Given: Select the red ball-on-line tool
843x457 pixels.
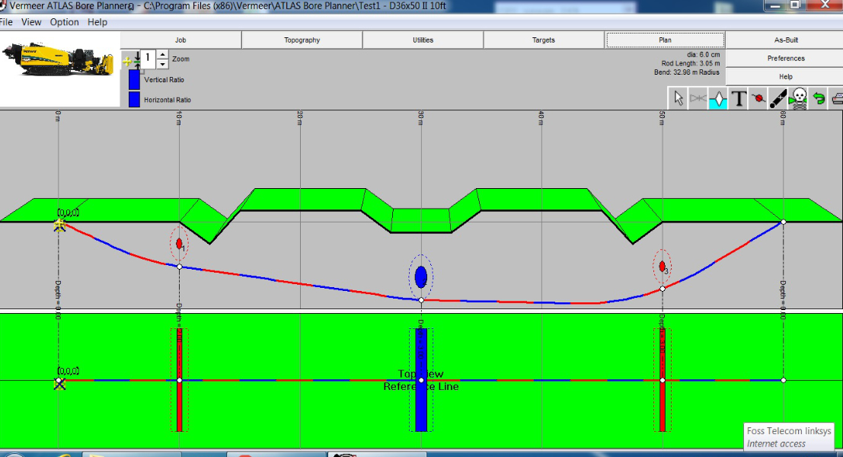Looking at the screenshot, I should pos(758,99).
